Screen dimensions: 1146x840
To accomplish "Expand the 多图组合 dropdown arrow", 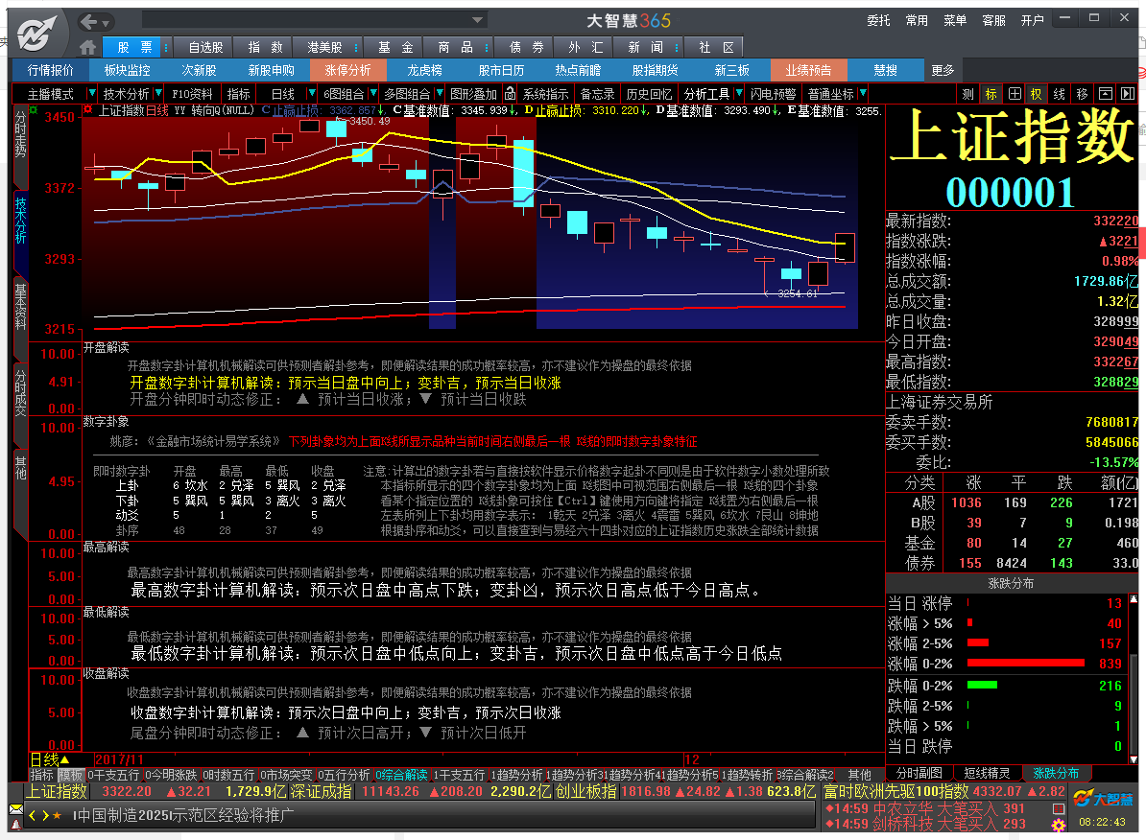I will (440, 94).
